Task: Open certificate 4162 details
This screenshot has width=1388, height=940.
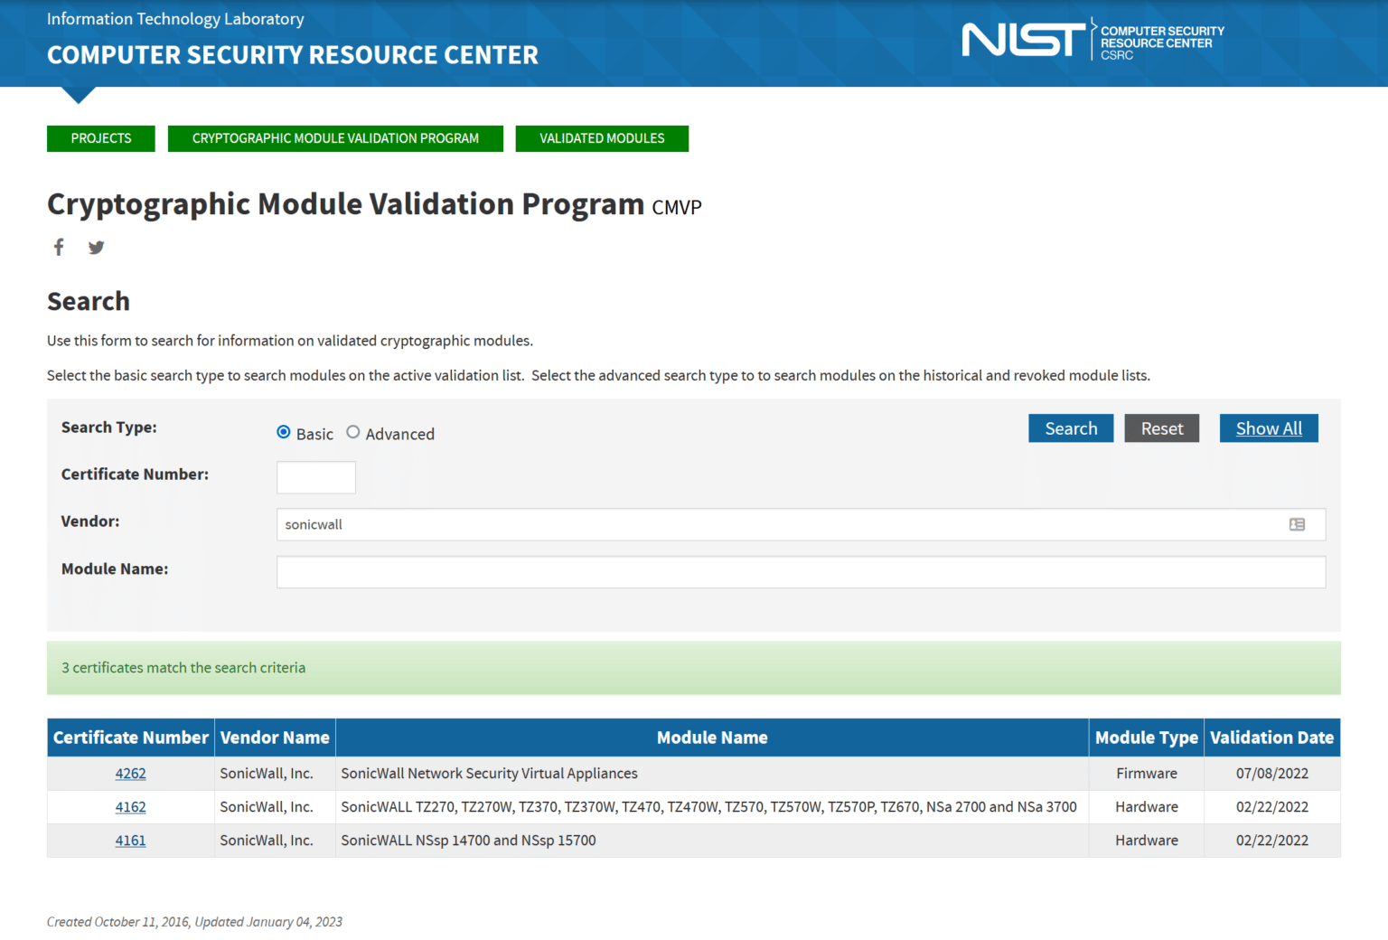Action: (130, 807)
